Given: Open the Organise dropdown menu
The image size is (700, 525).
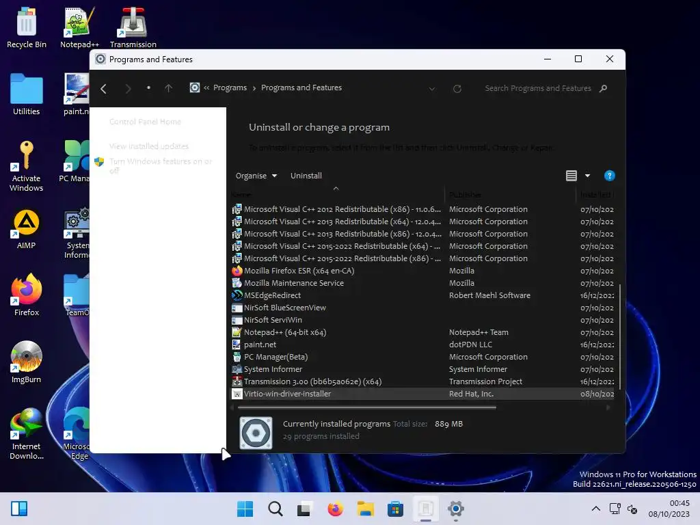Looking at the screenshot, I should click(256, 176).
